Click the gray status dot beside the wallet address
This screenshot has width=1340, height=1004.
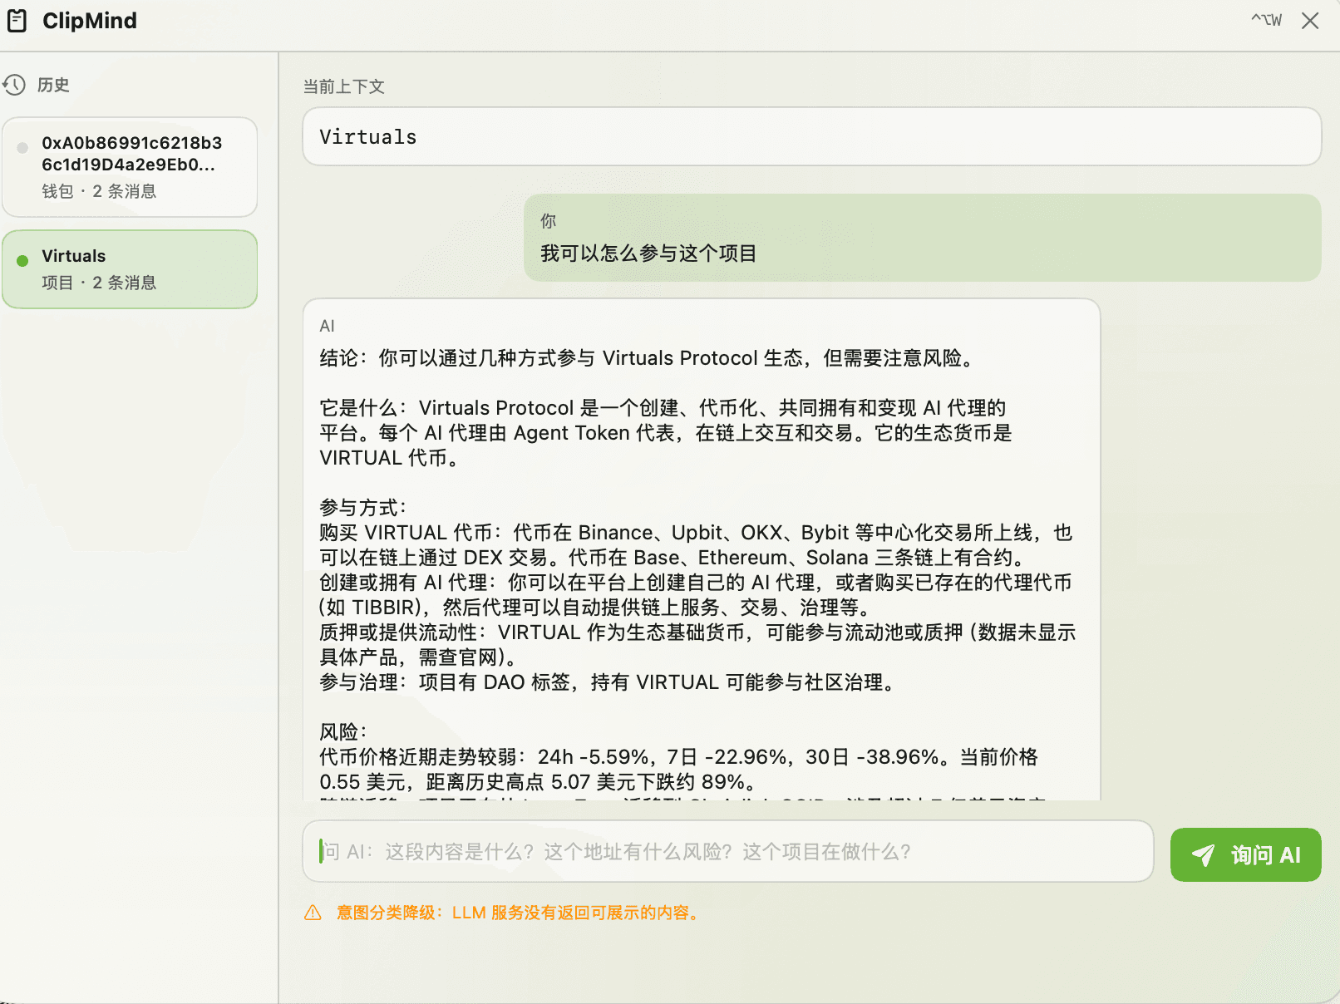(22, 148)
